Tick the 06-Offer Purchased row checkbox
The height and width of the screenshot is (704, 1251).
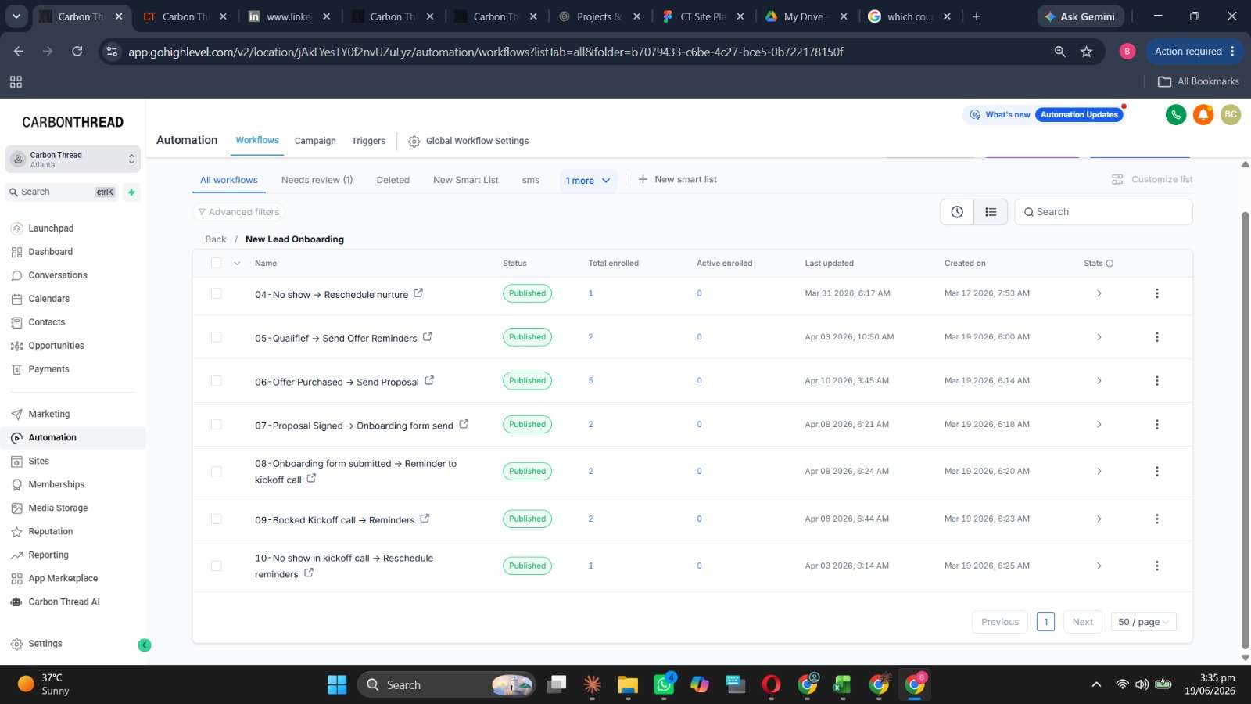[x=217, y=381]
